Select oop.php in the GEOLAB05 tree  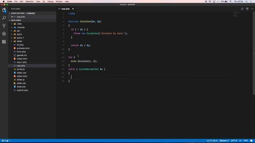21,66
